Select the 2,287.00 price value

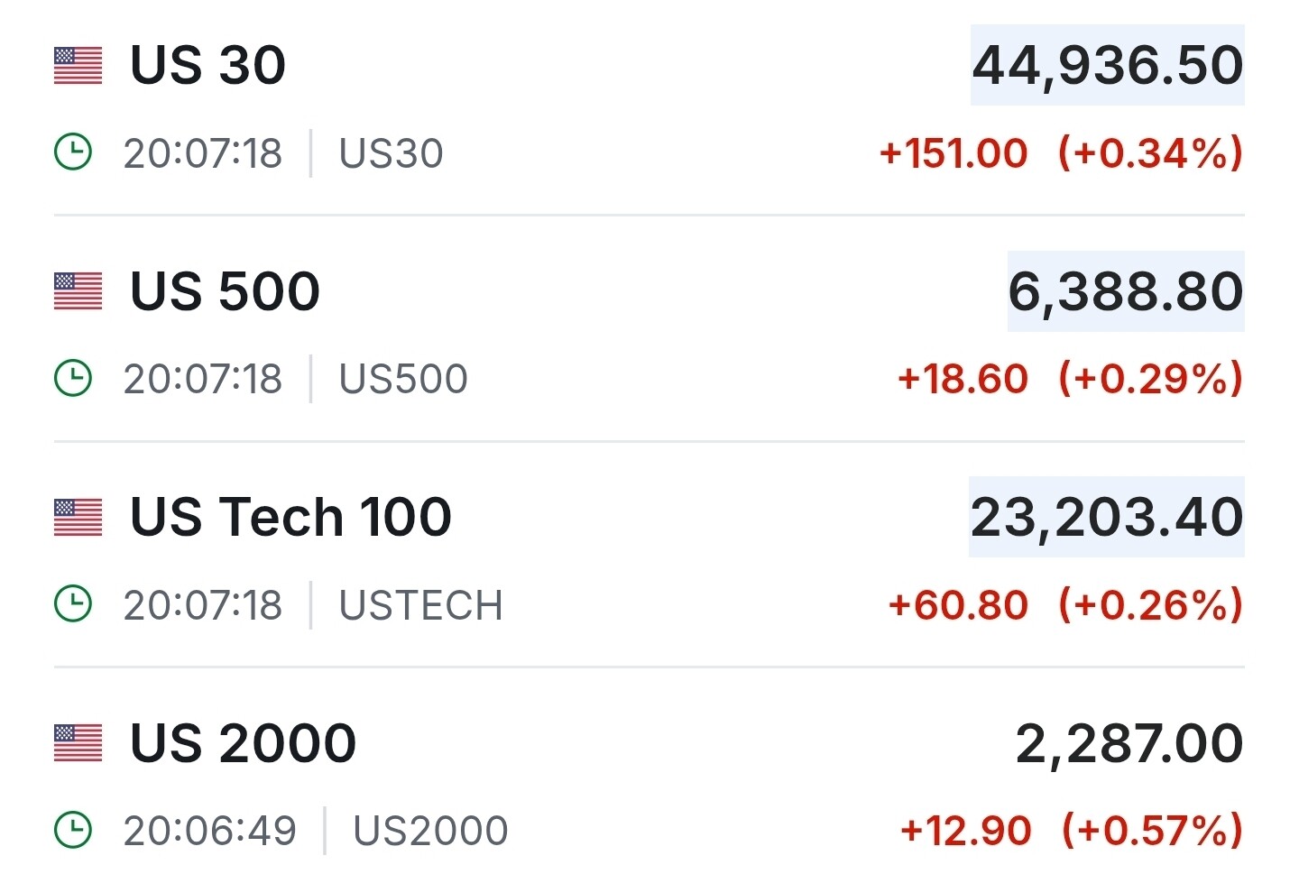[1129, 743]
